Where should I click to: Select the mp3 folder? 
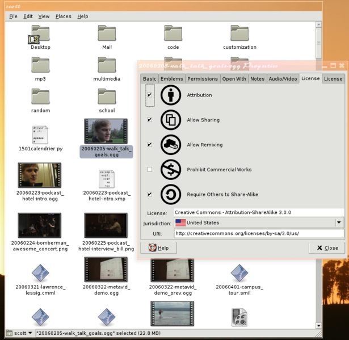click(40, 65)
